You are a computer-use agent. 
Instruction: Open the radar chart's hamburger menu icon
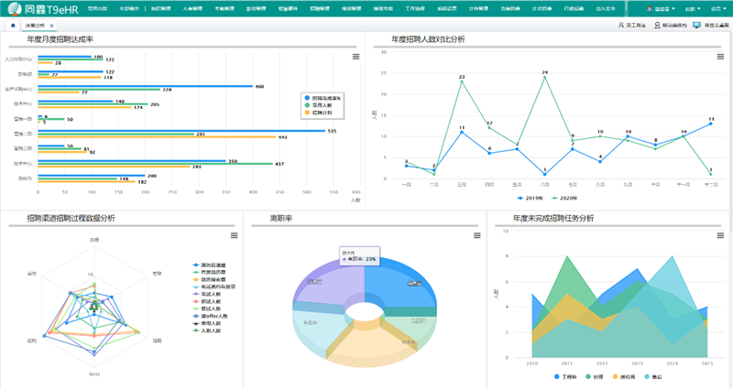pyautogui.click(x=234, y=235)
